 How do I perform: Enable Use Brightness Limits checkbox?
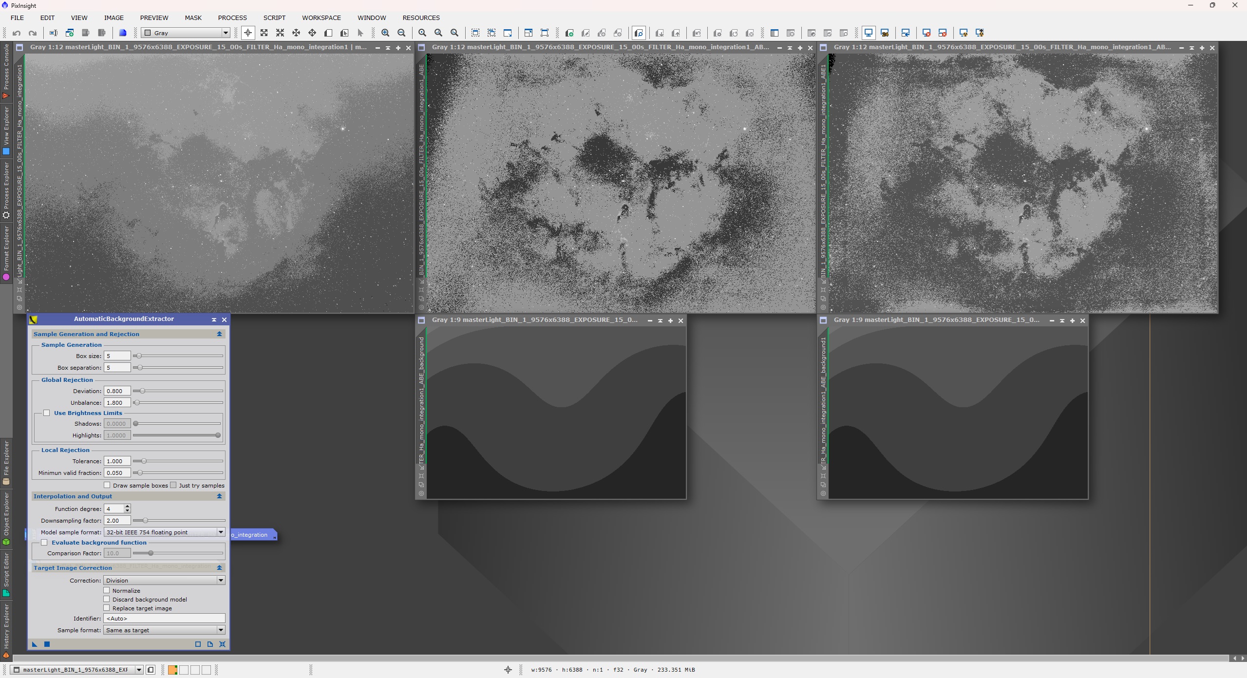pos(47,413)
